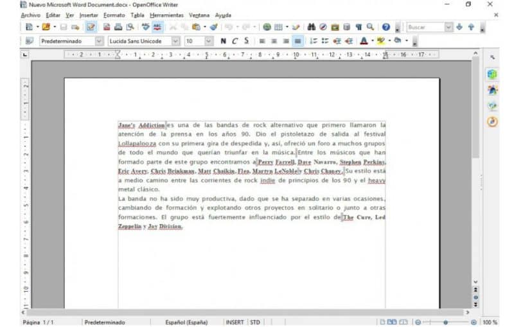Center the paragraph text

pos(274,41)
